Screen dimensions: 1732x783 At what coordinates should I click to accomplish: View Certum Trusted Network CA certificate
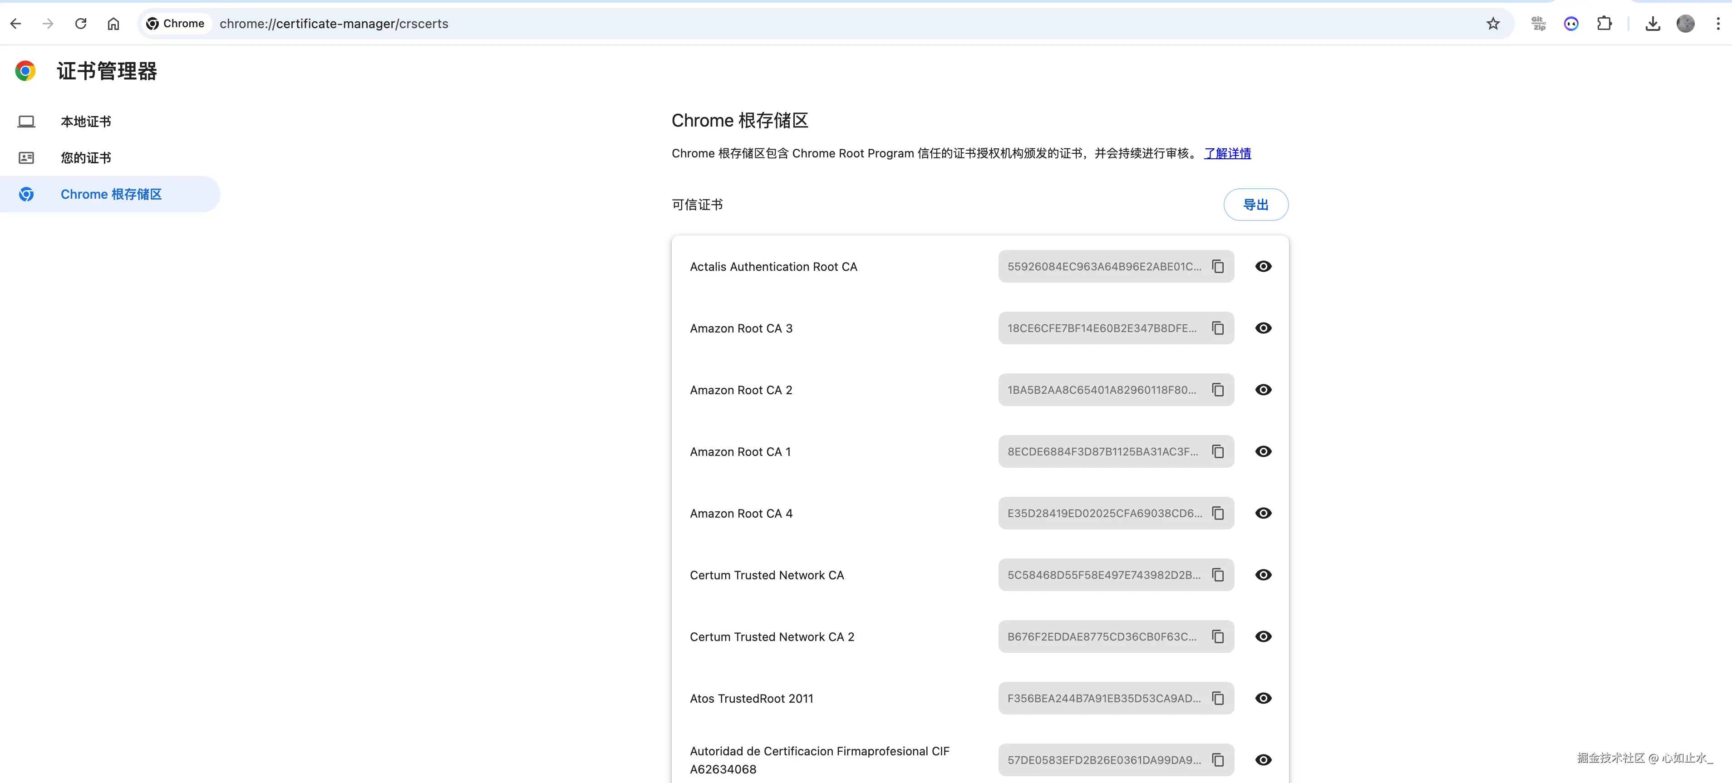point(1263,575)
